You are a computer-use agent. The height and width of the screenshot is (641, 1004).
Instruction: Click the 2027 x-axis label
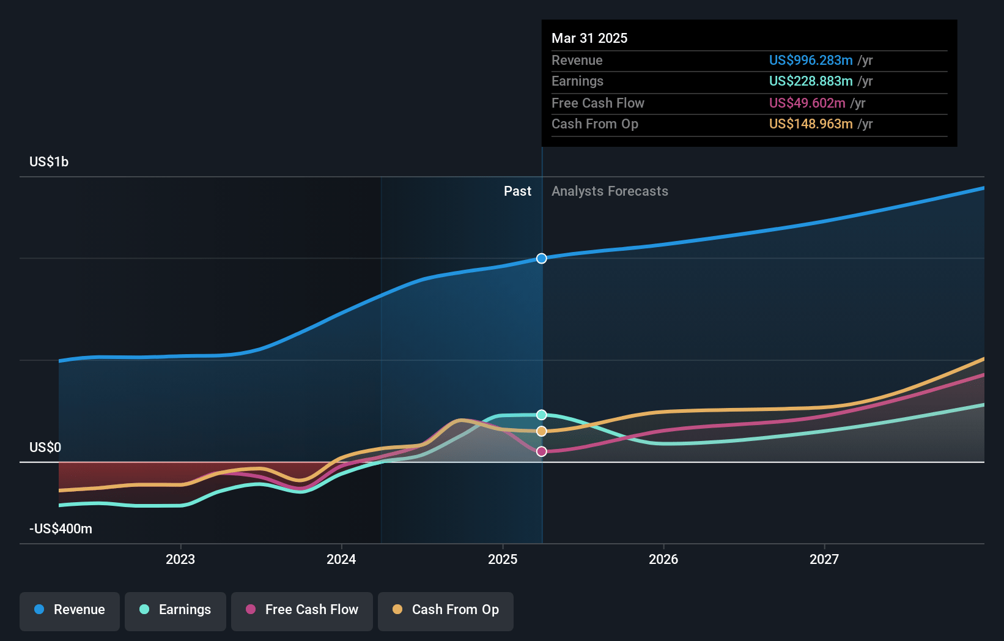[x=824, y=559]
